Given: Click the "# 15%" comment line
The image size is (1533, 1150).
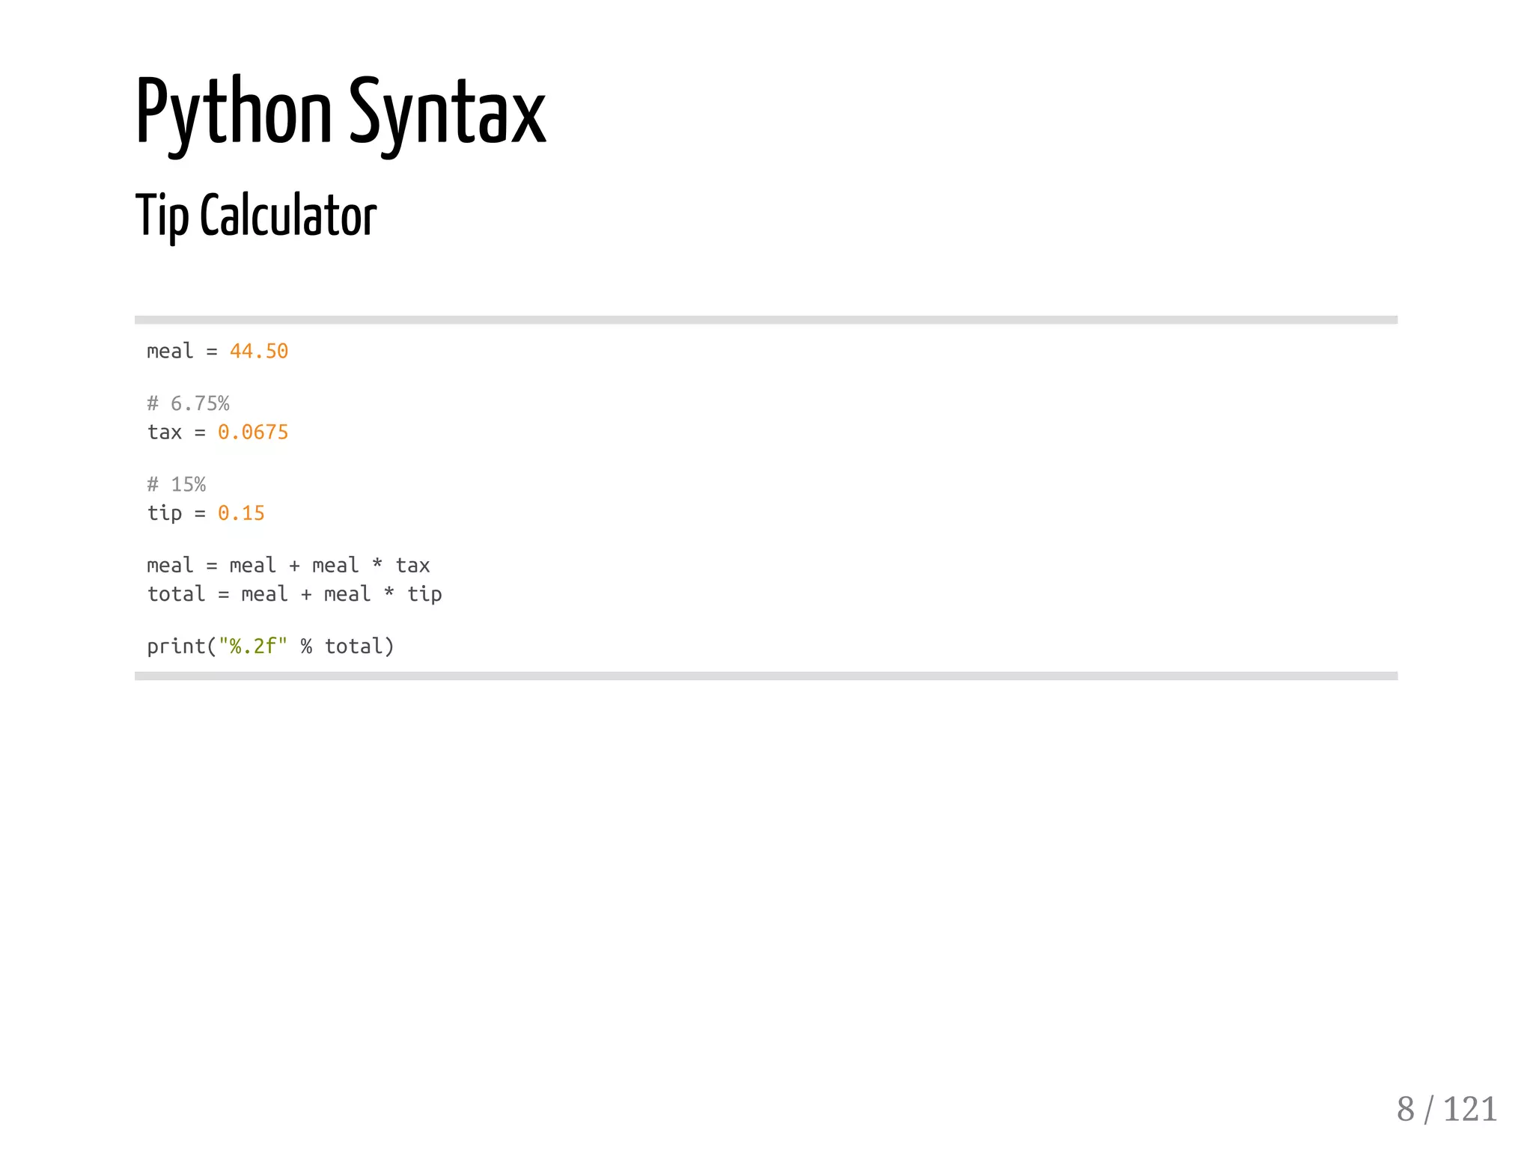Looking at the screenshot, I should tap(176, 485).
